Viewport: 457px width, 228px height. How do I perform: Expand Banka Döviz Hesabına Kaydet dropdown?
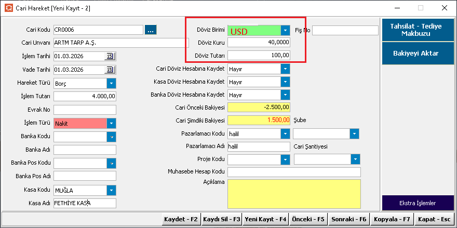[285, 95]
